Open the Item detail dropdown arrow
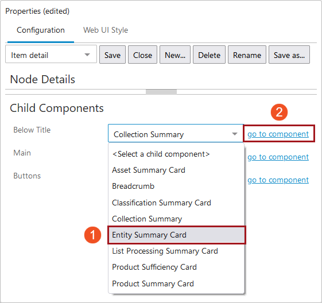This screenshot has width=322, height=303. [87, 55]
